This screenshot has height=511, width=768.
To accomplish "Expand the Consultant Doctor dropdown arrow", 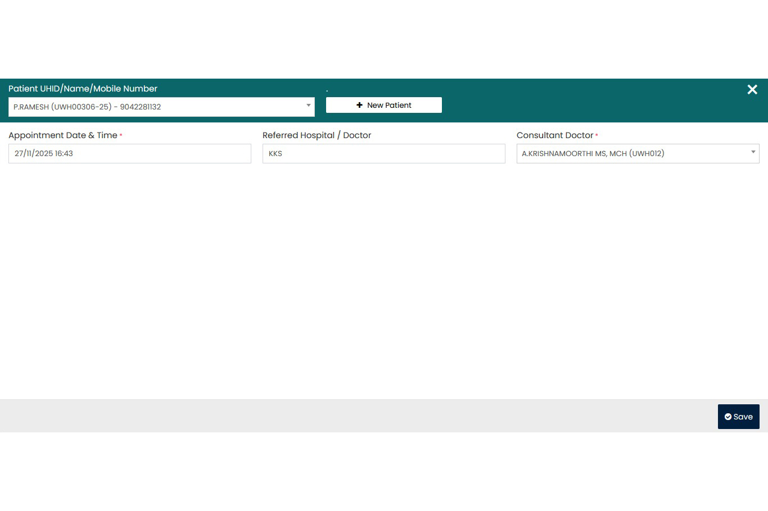I will (753, 152).
